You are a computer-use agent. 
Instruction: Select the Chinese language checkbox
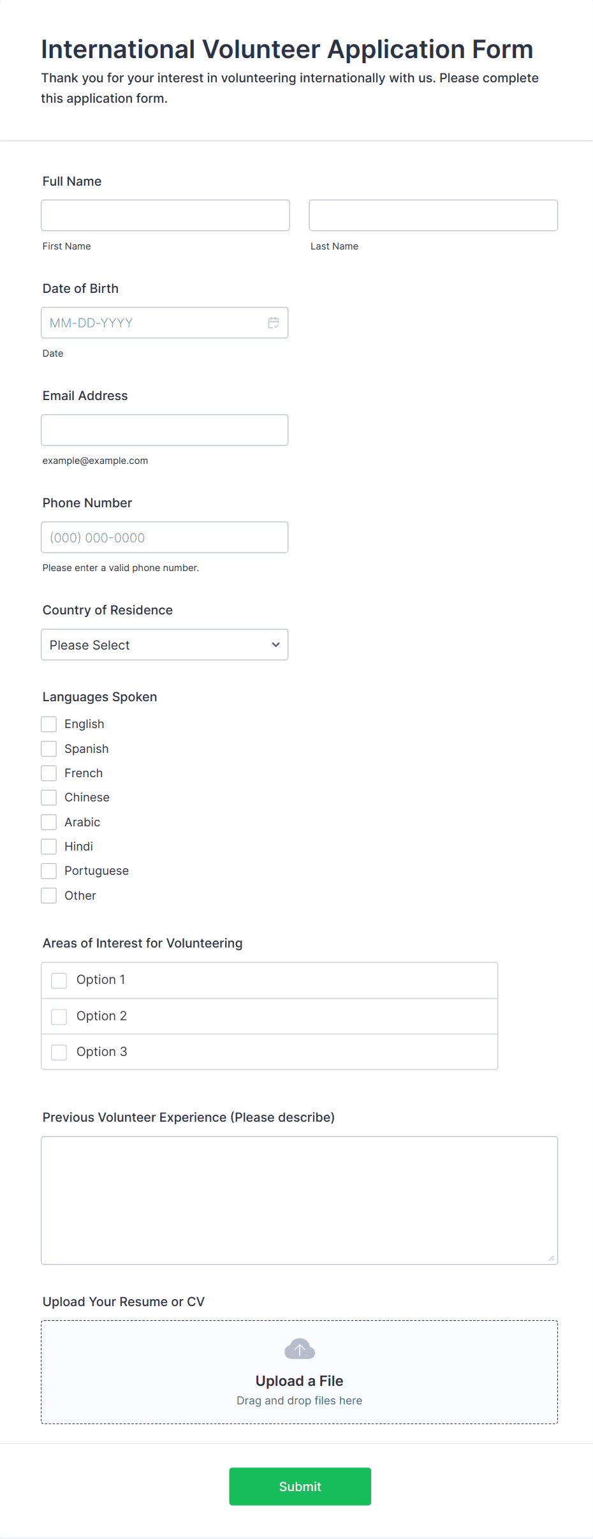click(49, 798)
